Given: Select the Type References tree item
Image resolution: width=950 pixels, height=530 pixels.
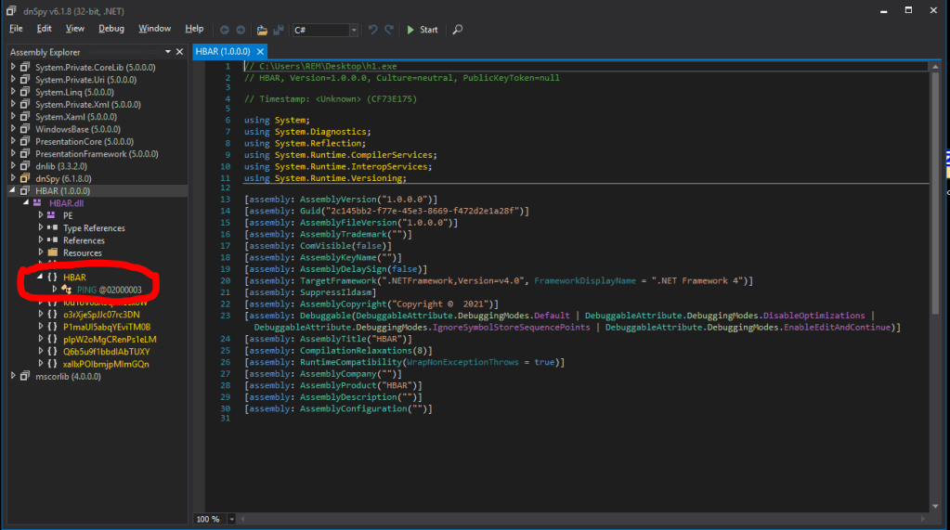Looking at the screenshot, I should 93,228.
